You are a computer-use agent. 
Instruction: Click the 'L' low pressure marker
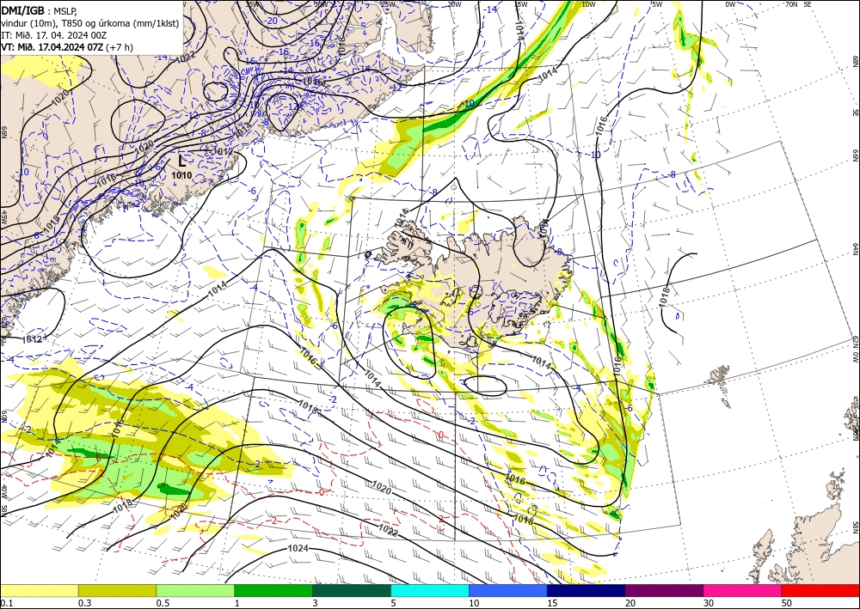click(x=182, y=161)
